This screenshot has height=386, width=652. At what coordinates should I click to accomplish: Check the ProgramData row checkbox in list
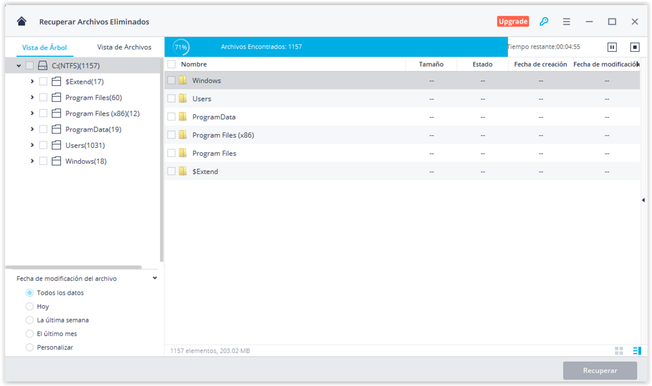[x=172, y=117]
